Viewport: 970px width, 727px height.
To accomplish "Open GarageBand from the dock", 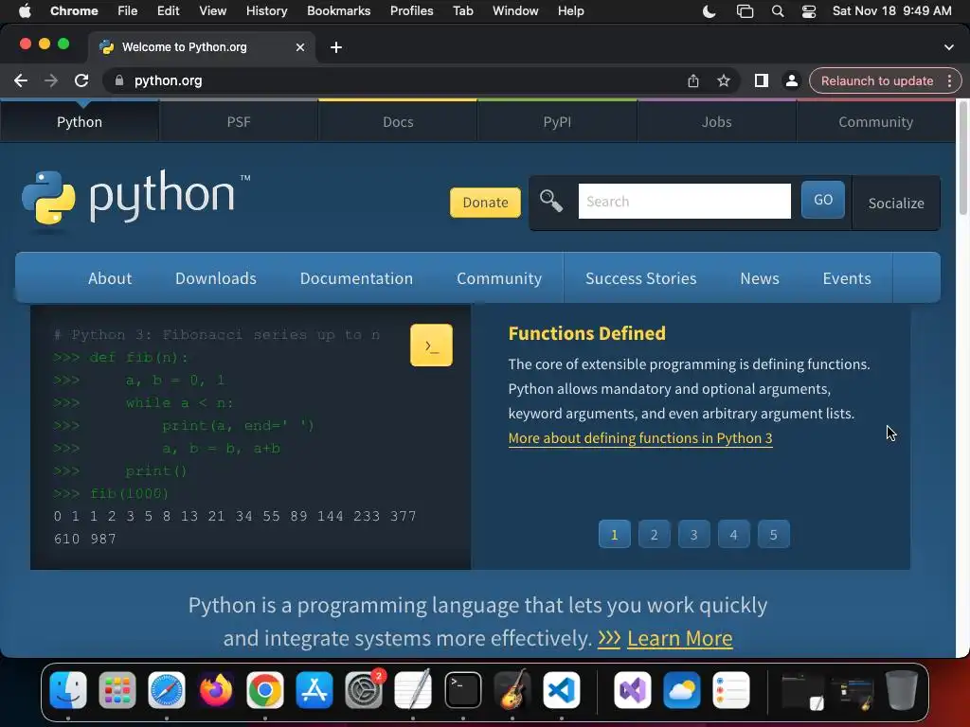I will click(512, 690).
